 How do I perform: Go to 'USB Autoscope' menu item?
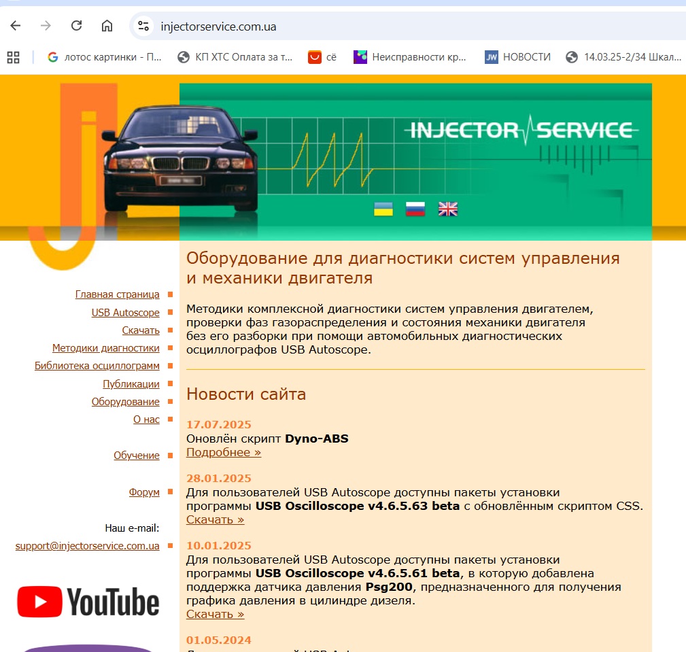pyautogui.click(x=125, y=313)
